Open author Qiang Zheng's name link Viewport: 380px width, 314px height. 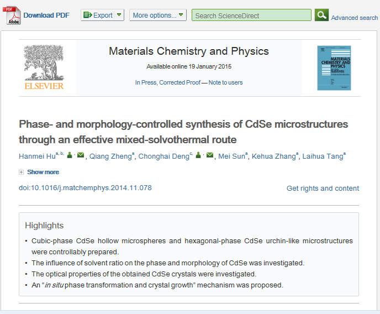click(x=112, y=156)
